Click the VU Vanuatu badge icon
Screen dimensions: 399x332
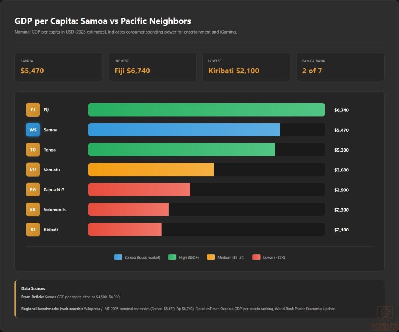tap(33, 170)
